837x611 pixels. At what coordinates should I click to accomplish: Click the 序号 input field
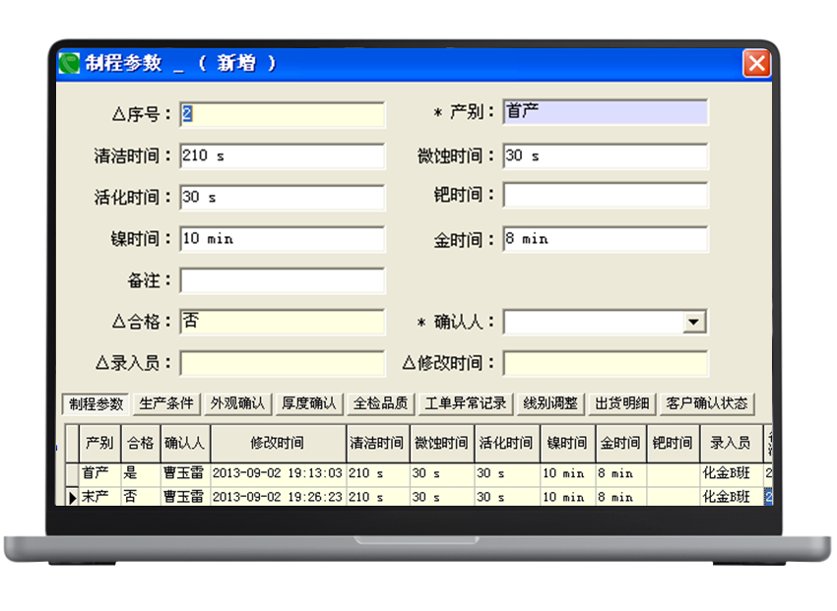pyautogui.click(x=282, y=114)
